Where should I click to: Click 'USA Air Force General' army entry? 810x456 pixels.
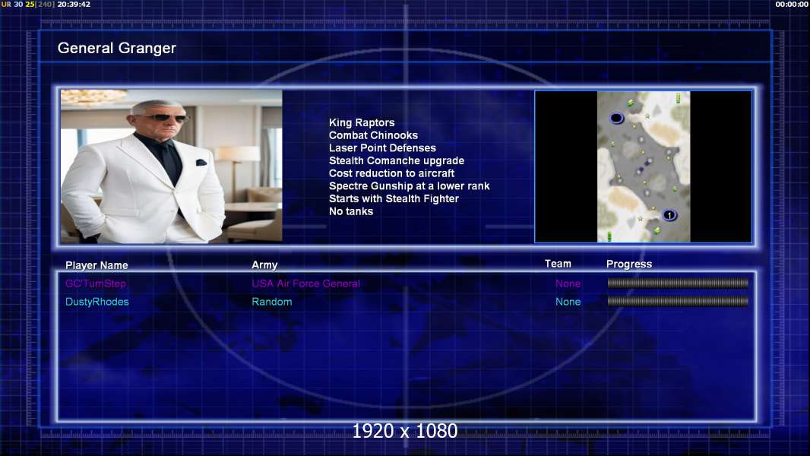tap(305, 283)
